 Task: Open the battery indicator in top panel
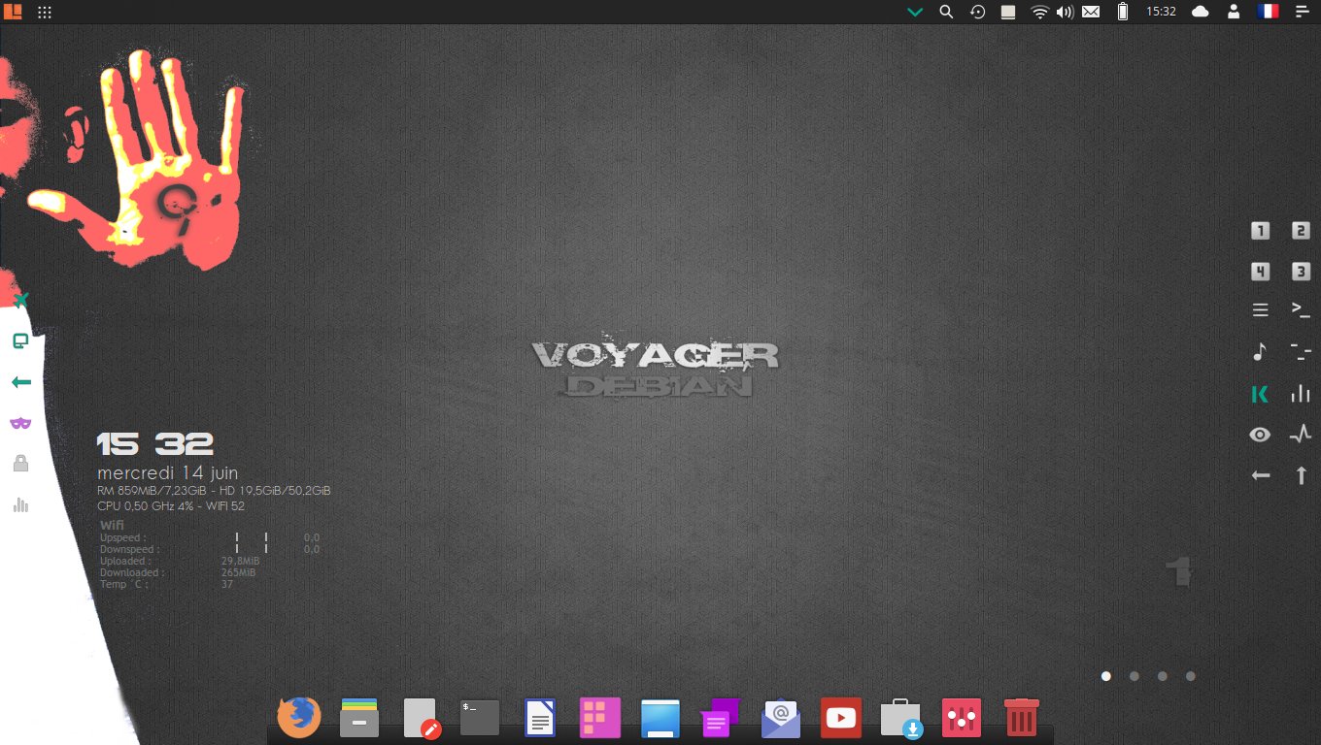1123,12
